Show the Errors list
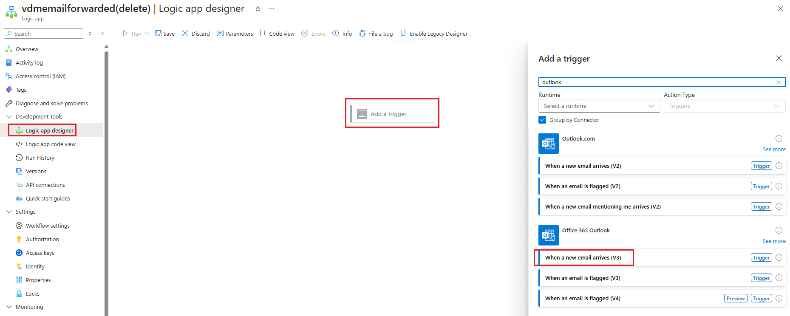 (x=313, y=34)
